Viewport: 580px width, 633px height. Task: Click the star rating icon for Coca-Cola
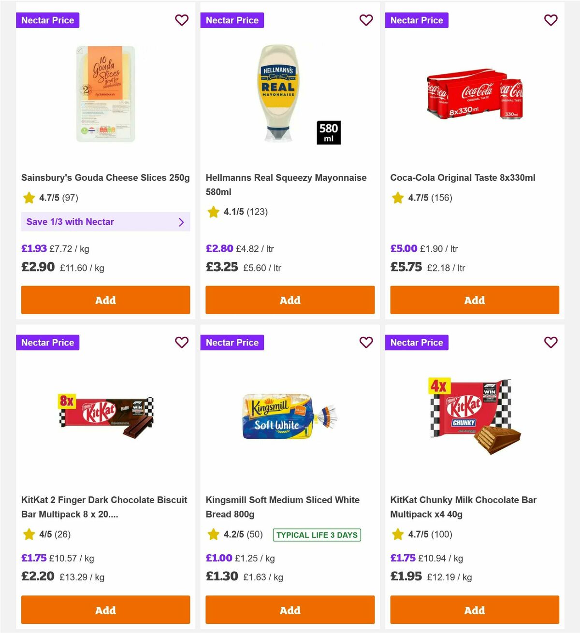tap(397, 198)
